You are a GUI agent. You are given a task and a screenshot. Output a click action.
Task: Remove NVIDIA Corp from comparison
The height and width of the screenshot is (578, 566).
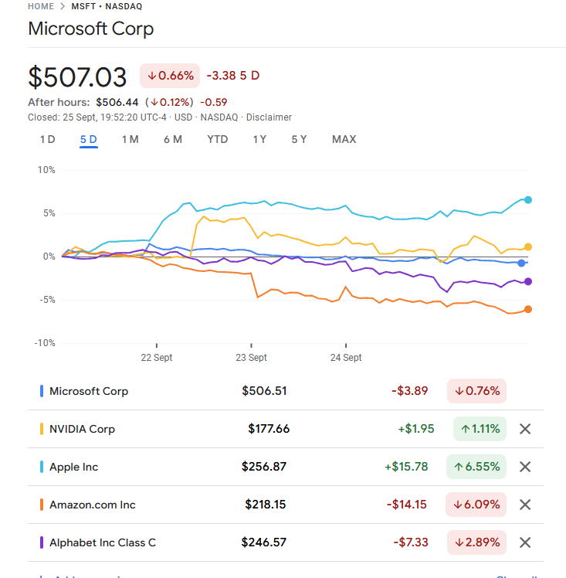point(525,429)
